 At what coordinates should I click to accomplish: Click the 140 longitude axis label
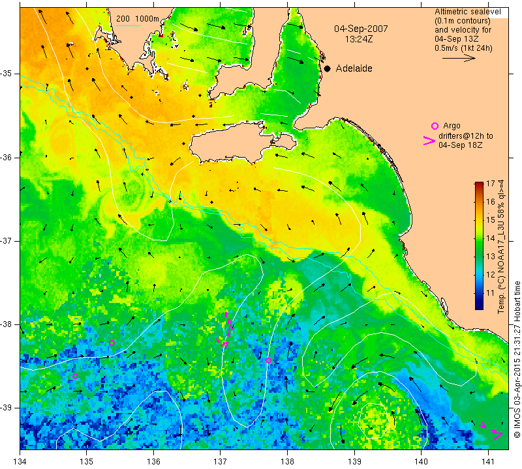[x=421, y=461]
